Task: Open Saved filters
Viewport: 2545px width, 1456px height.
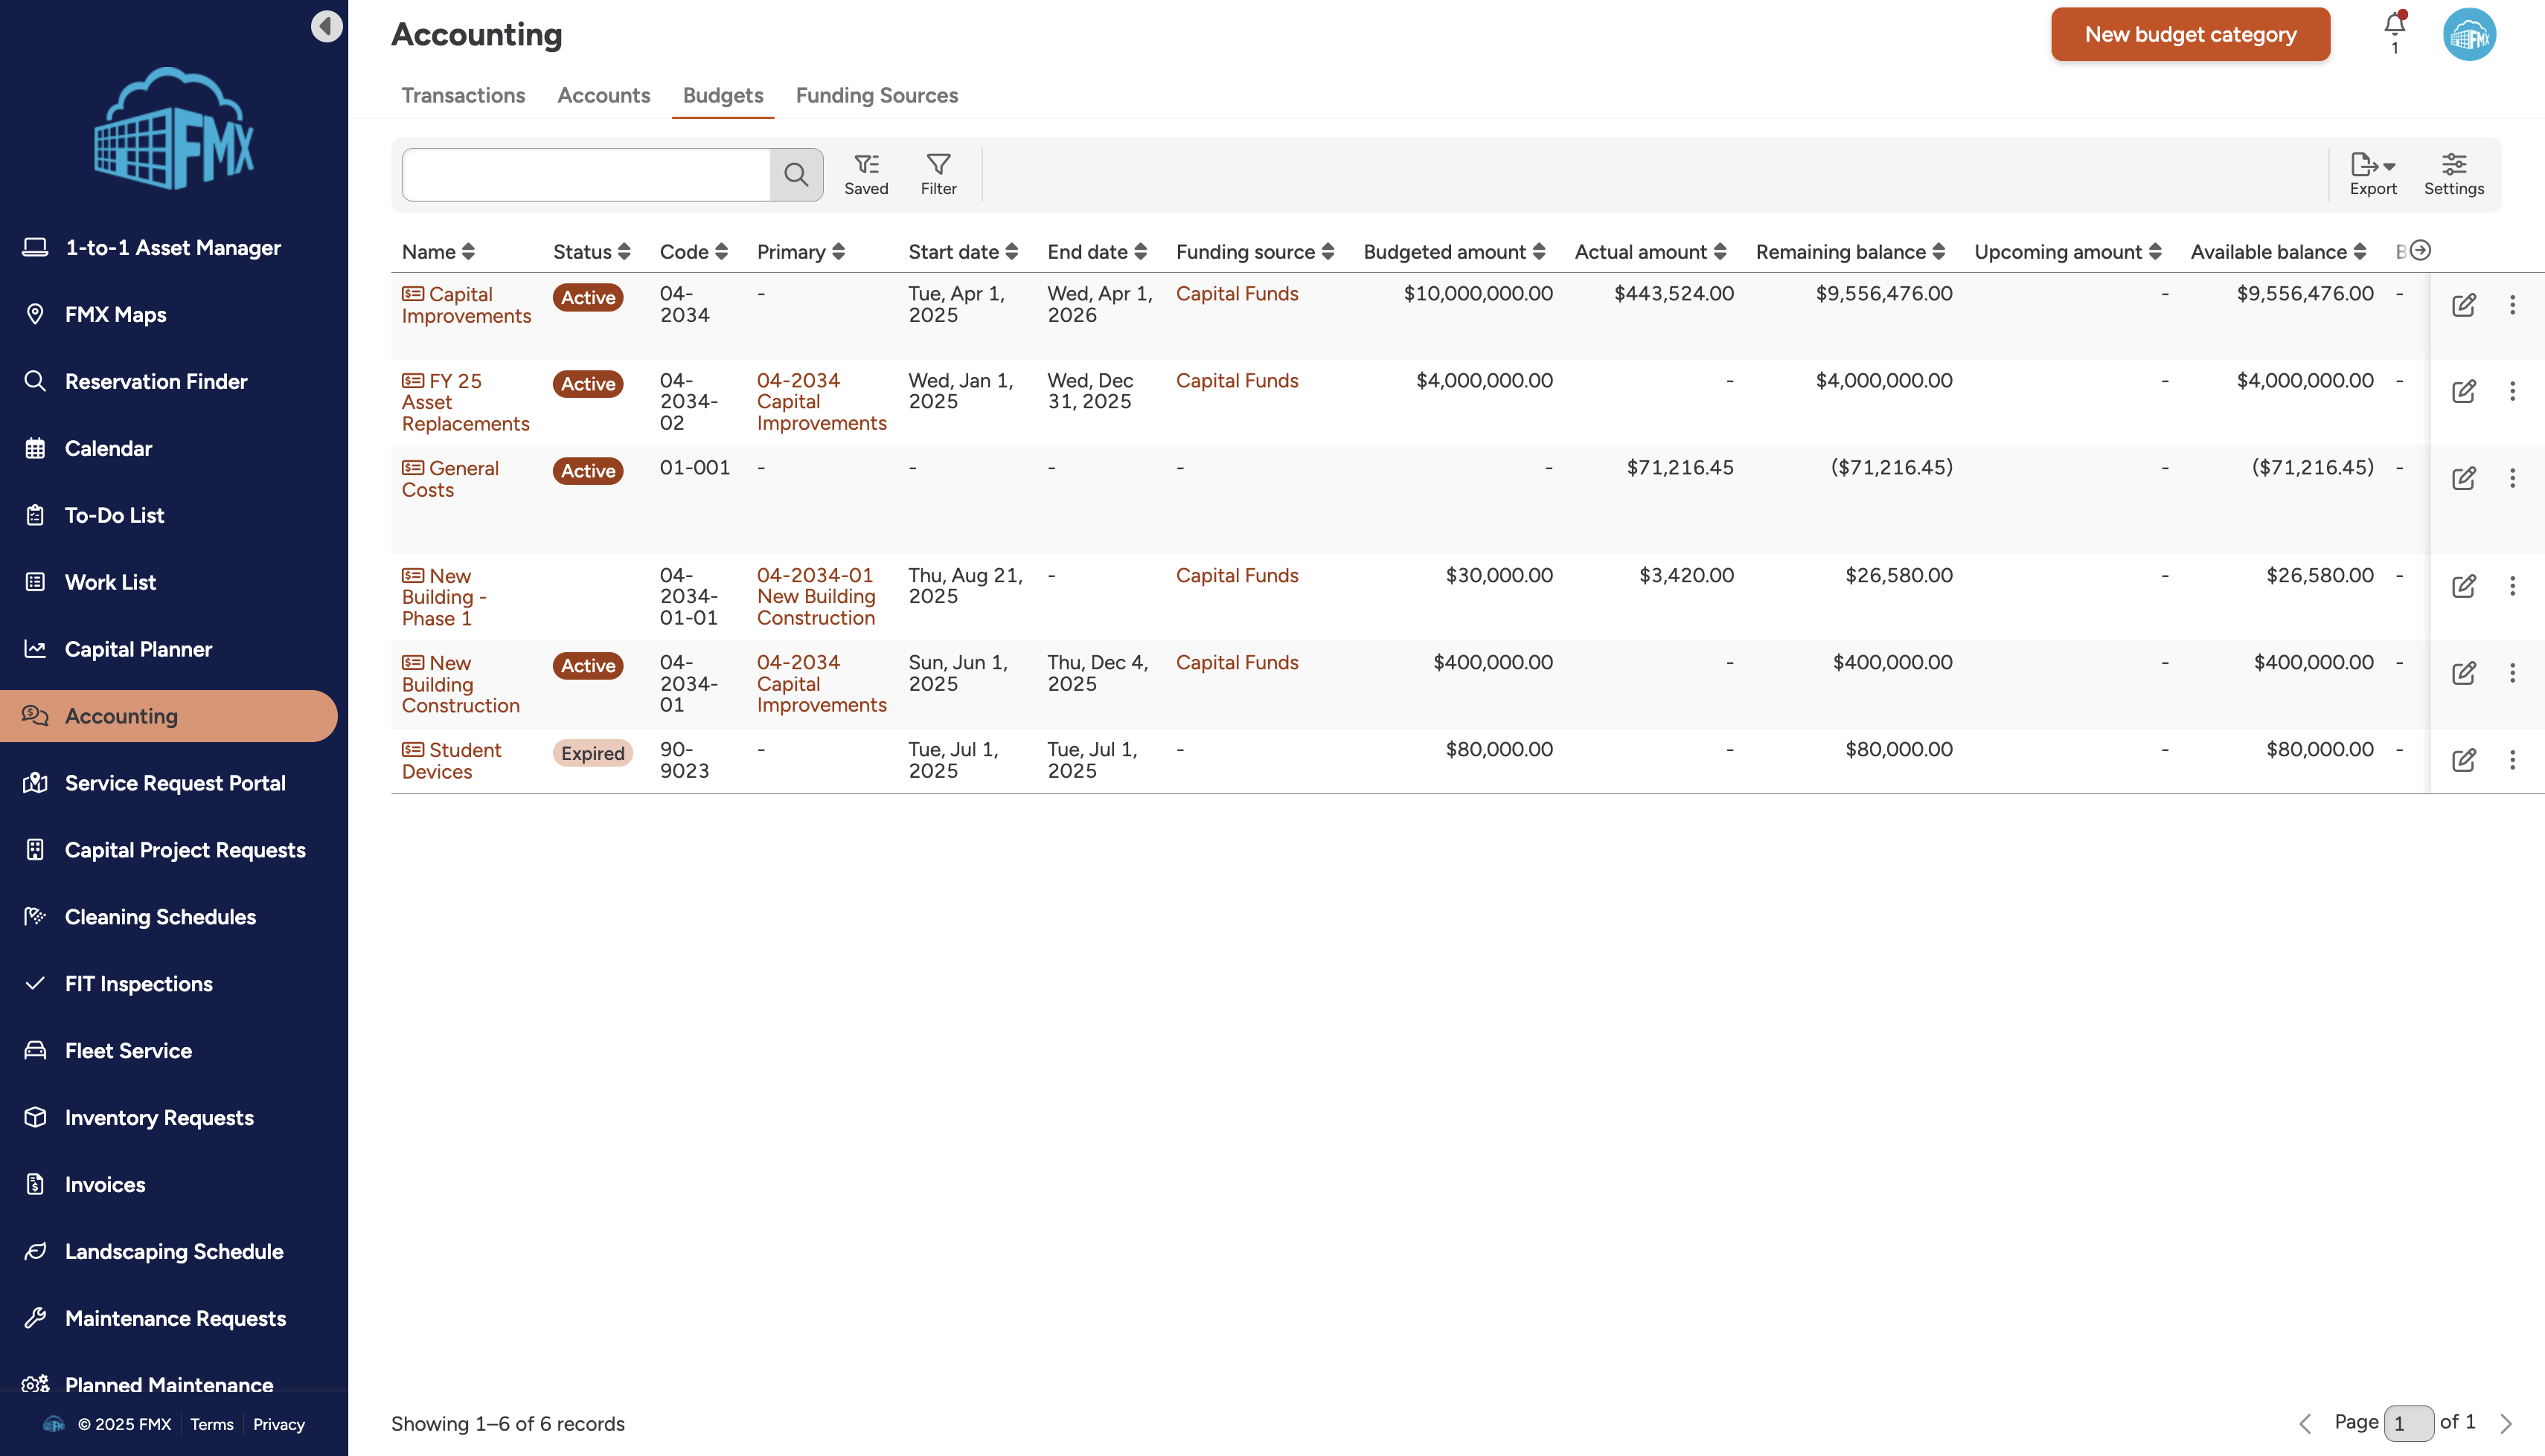Action: (865, 174)
